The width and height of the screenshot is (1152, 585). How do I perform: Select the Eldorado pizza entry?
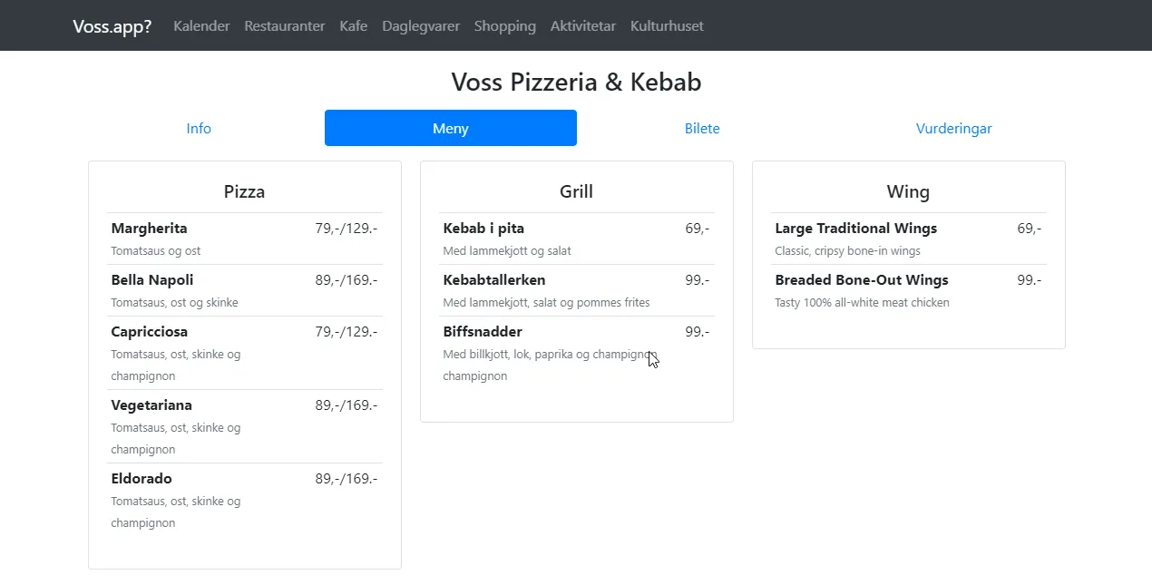(142, 479)
